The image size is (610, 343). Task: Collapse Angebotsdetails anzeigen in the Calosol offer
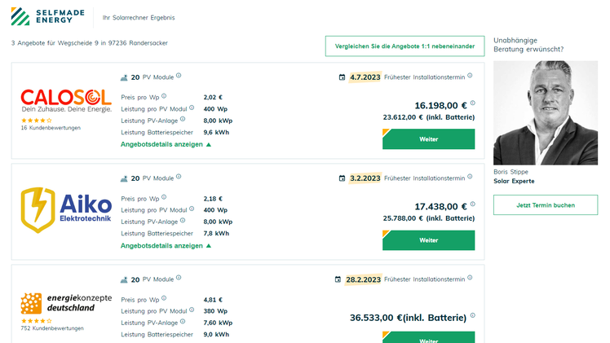pos(166,143)
